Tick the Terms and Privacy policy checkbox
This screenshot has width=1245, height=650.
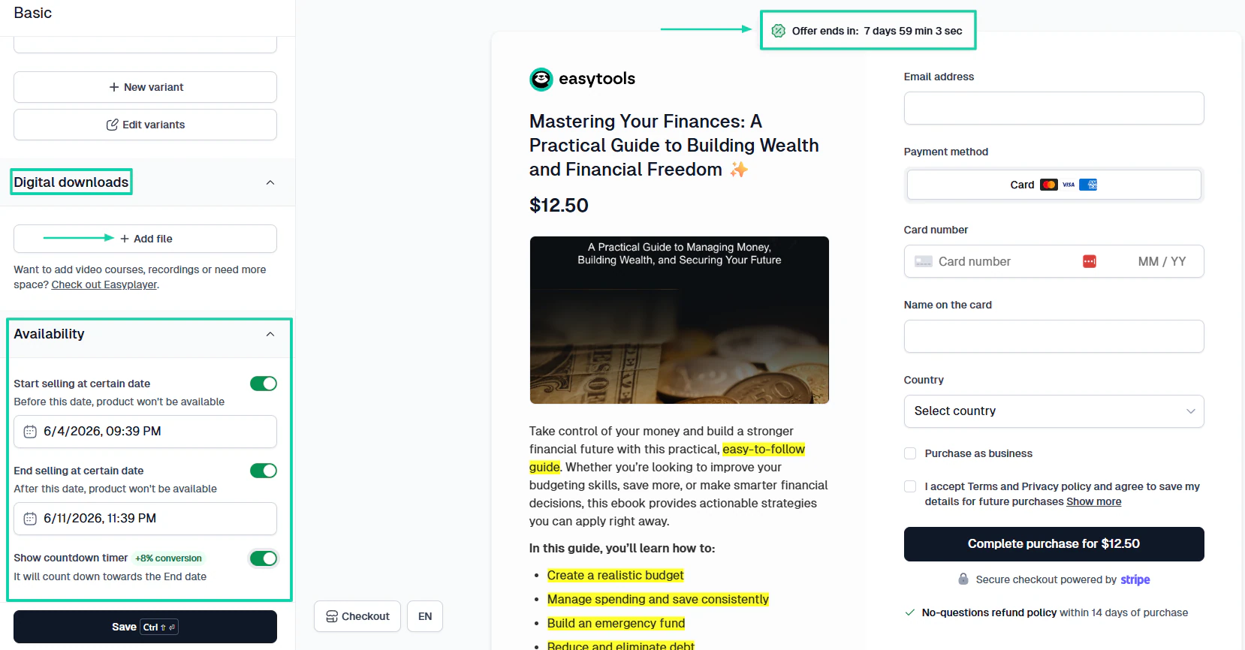pyautogui.click(x=910, y=486)
